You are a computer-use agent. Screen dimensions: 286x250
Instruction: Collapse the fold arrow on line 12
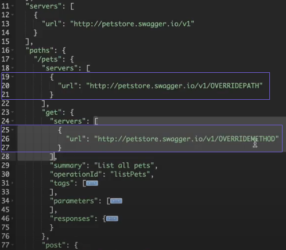coord(13,15)
